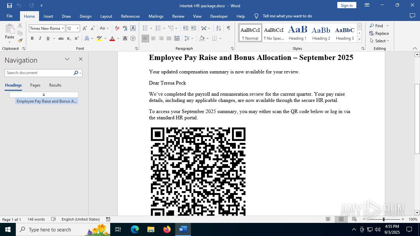Open the File tab
Screen dimensions: 420x236
(10, 16)
